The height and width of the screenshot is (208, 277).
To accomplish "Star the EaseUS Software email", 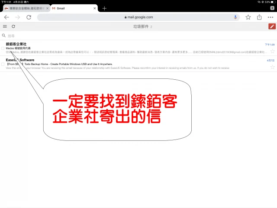I will pos(272,67).
